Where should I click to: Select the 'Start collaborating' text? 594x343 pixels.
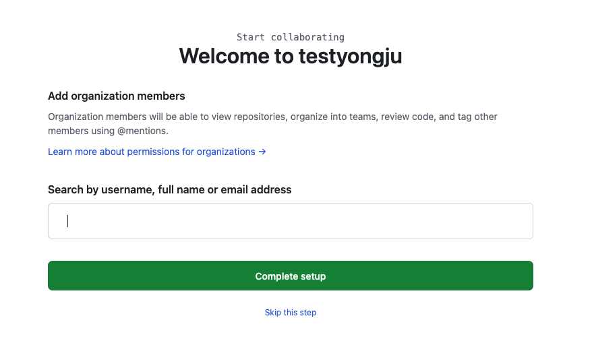pos(290,37)
